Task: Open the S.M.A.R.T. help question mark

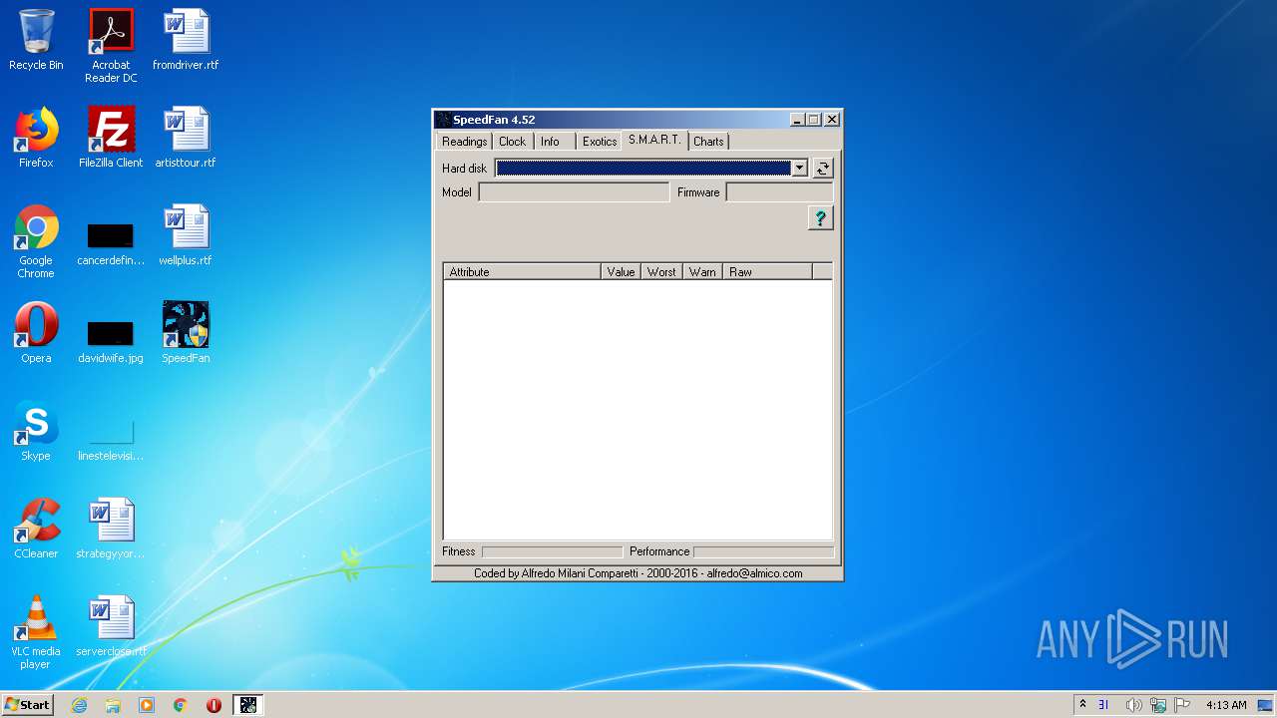Action: coord(820,218)
